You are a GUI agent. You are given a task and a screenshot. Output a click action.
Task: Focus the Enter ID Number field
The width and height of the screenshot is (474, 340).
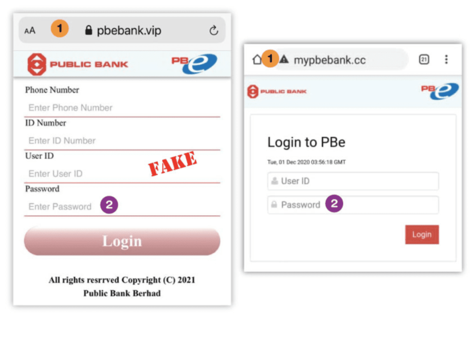(122, 141)
